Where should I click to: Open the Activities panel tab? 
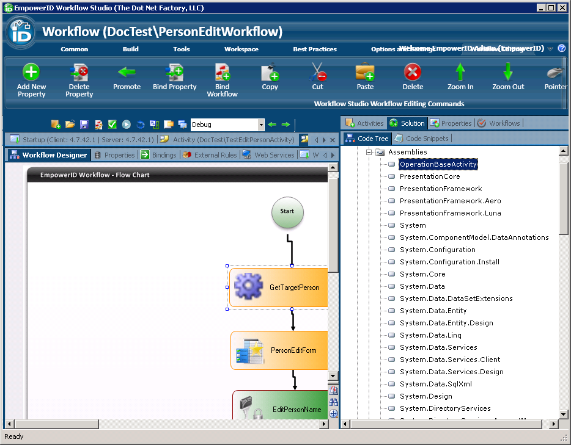tap(365, 123)
